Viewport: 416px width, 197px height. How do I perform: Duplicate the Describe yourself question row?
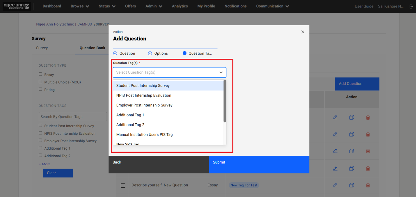coord(351,185)
